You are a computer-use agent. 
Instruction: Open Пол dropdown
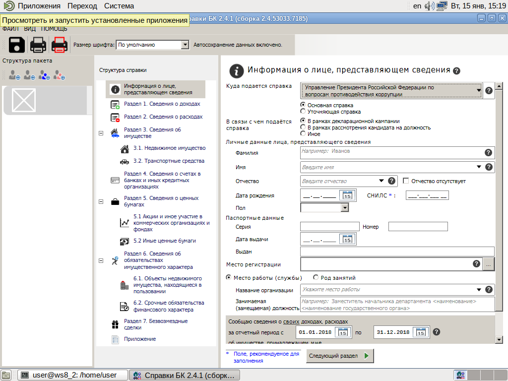pyautogui.click(x=345, y=207)
